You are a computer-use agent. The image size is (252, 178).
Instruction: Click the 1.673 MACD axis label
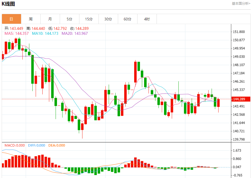pos(238,150)
